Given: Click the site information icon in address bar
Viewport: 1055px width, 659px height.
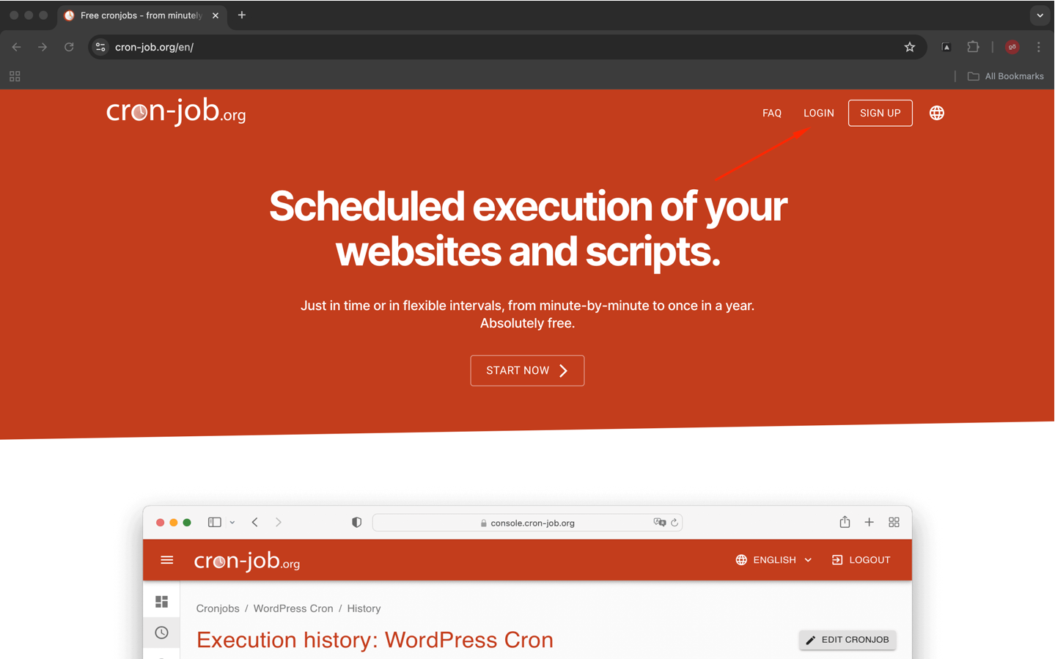Looking at the screenshot, I should 101,47.
